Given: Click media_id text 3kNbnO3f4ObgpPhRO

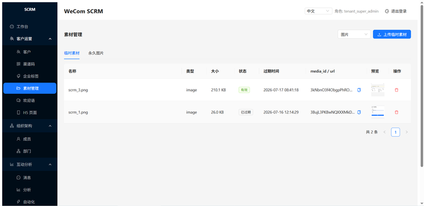Looking at the screenshot, I should pos(332,90).
